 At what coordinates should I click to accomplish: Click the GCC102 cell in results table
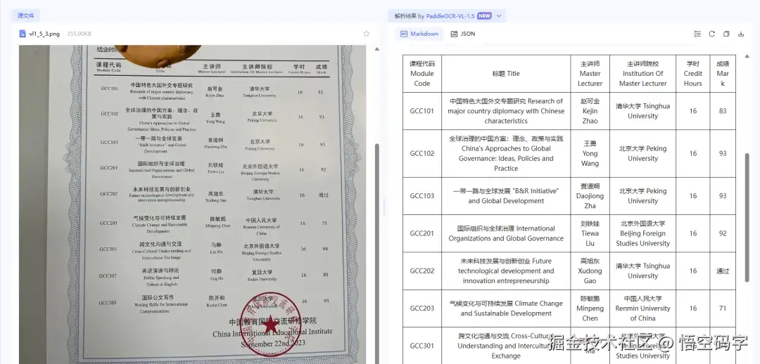tap(422, 153)
